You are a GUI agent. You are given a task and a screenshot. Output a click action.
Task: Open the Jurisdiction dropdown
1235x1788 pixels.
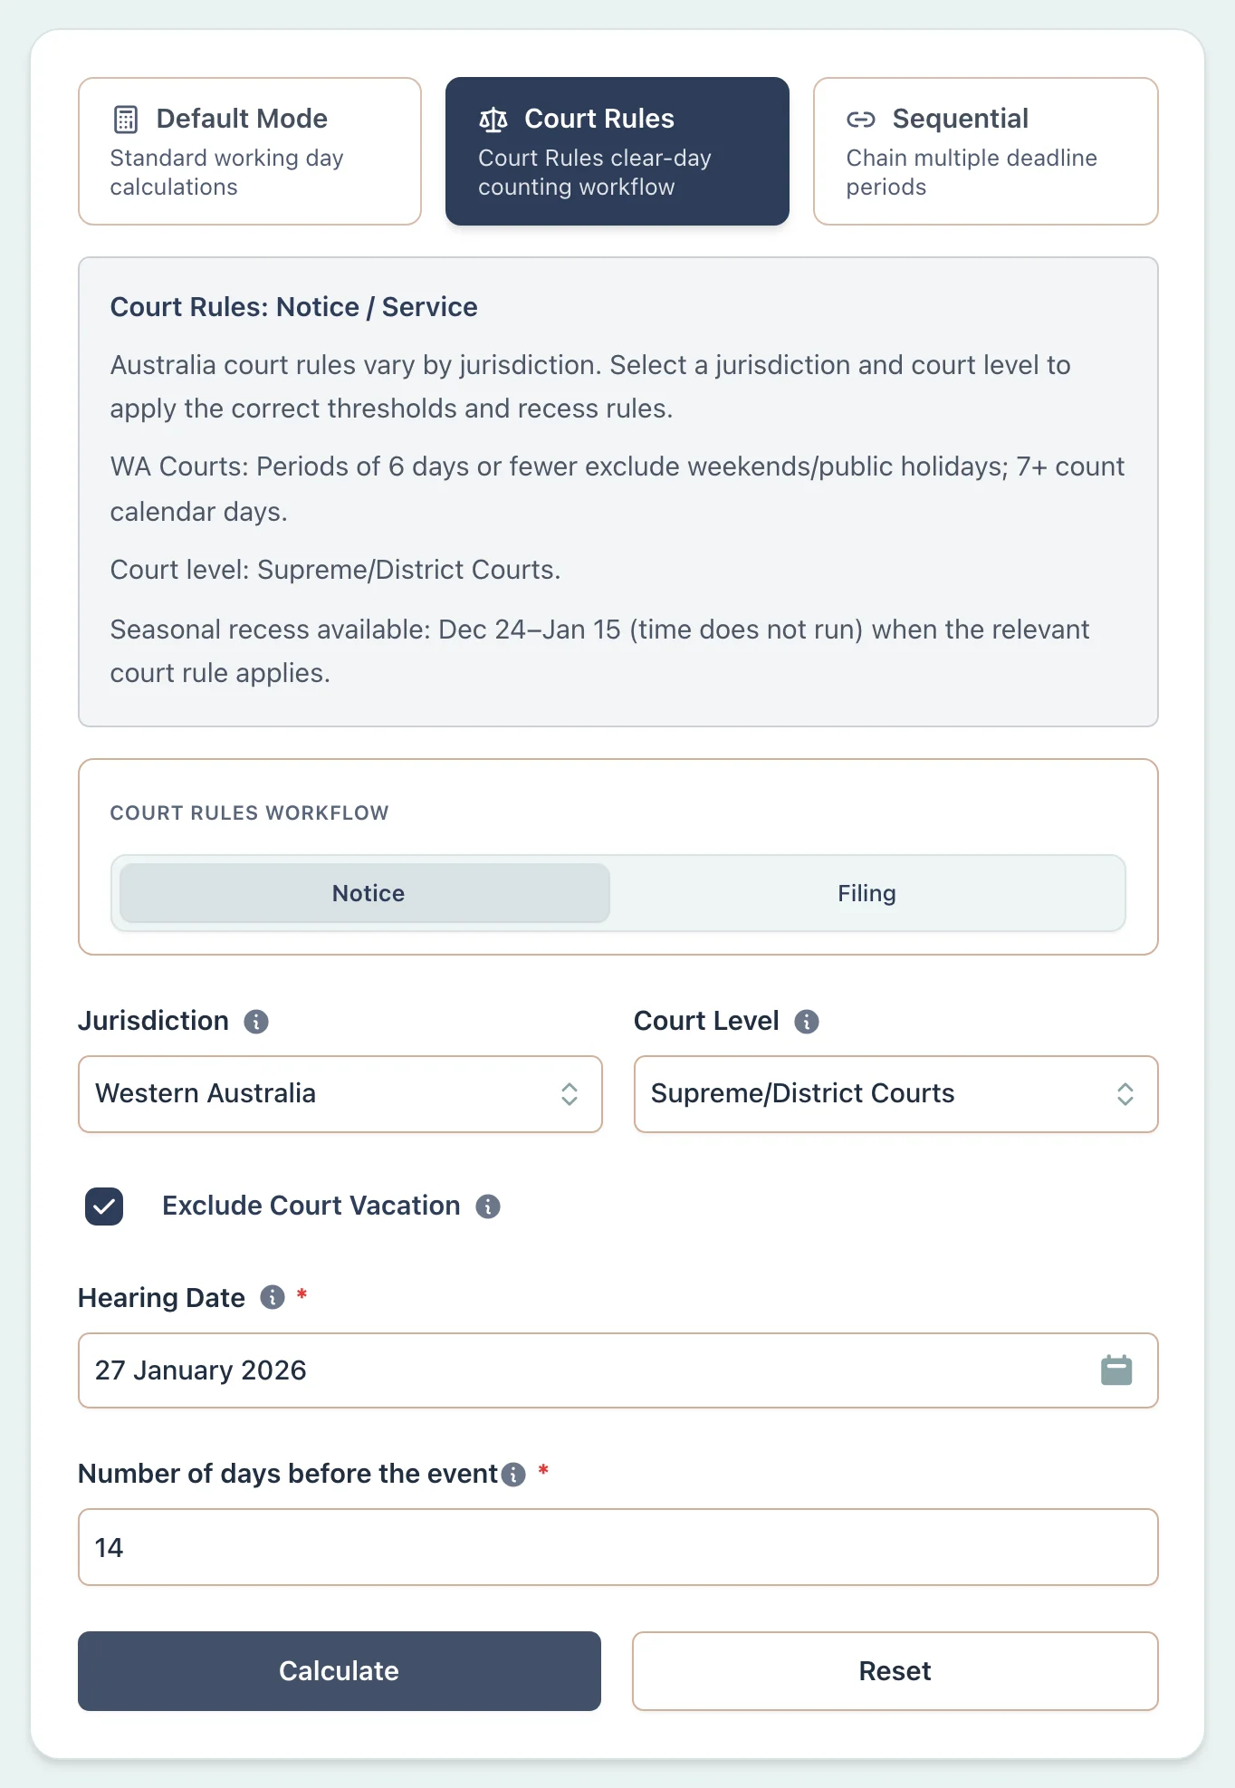point(340,1094)
